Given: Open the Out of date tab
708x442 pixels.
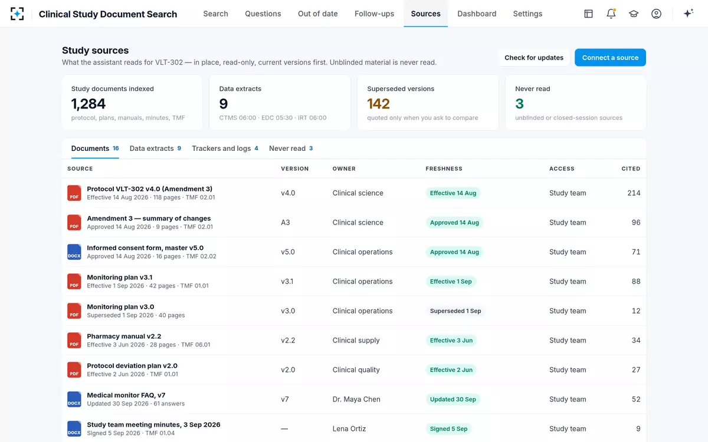Looking at the screenshot, I should [x=318, y=14].
